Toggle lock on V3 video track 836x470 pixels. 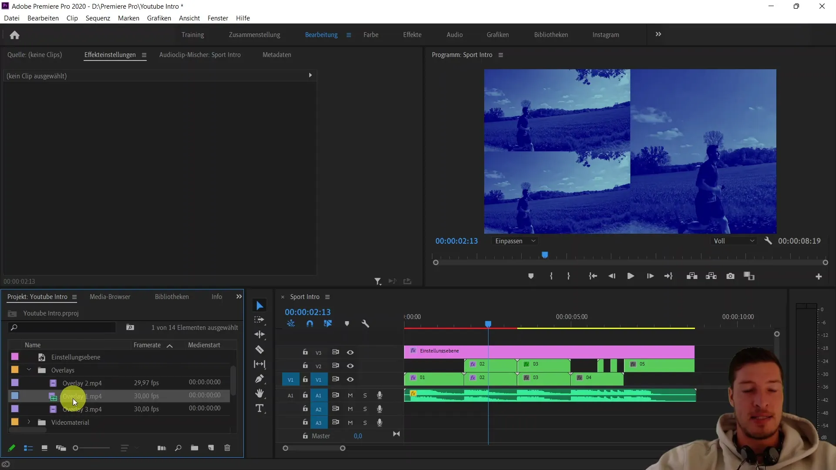coord(305,352)
